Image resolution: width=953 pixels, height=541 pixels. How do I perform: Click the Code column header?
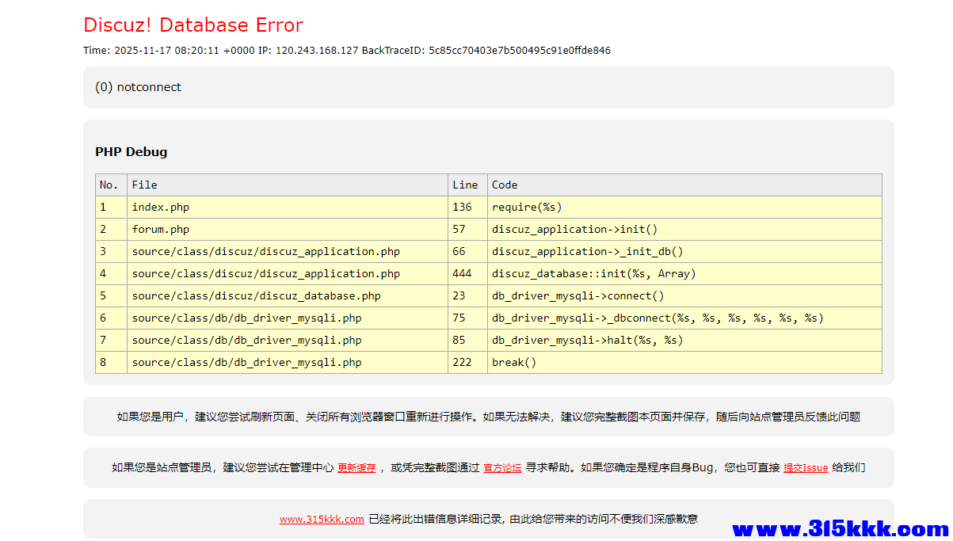tap(505, 185)
